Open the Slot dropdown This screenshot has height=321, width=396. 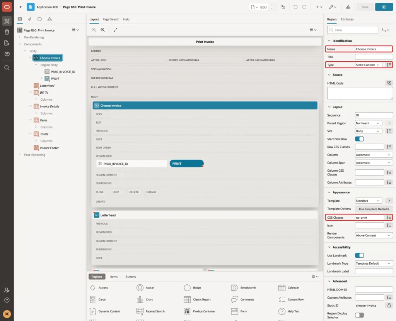click(368, 131)
